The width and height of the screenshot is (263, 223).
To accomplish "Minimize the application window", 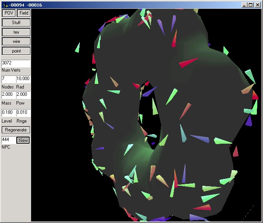I will [245, 5].
